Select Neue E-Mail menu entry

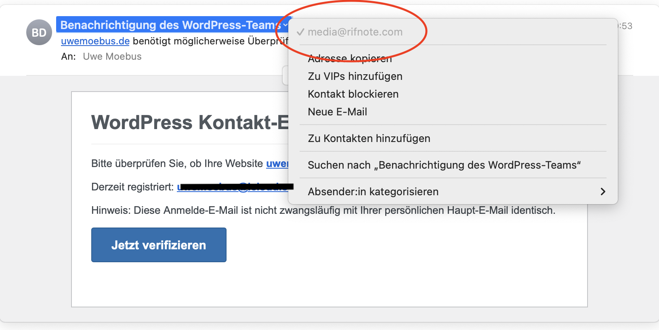click(x=337, y=112)
